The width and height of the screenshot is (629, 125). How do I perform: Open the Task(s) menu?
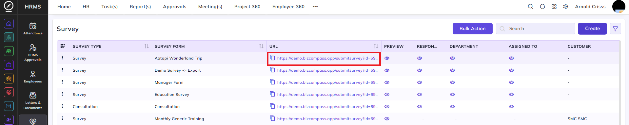(x=109, y=7)
